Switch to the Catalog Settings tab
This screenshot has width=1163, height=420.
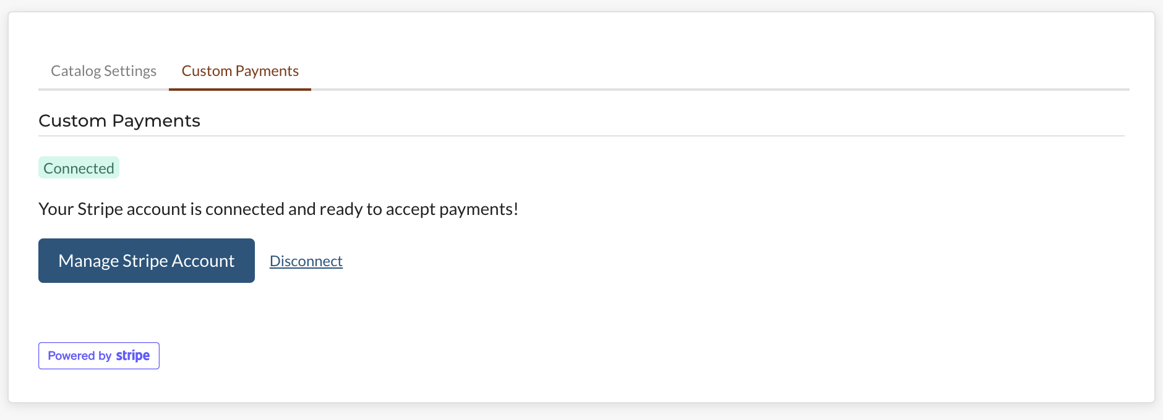point(103,70)
